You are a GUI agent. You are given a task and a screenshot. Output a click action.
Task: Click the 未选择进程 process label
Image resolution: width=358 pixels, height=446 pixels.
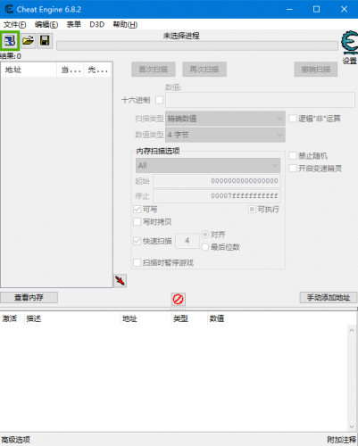pos(181,36)
